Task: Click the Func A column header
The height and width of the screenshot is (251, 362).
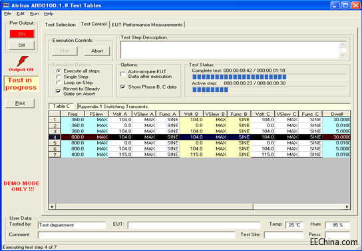Action: pyautogui.click(x=168, y=114)
